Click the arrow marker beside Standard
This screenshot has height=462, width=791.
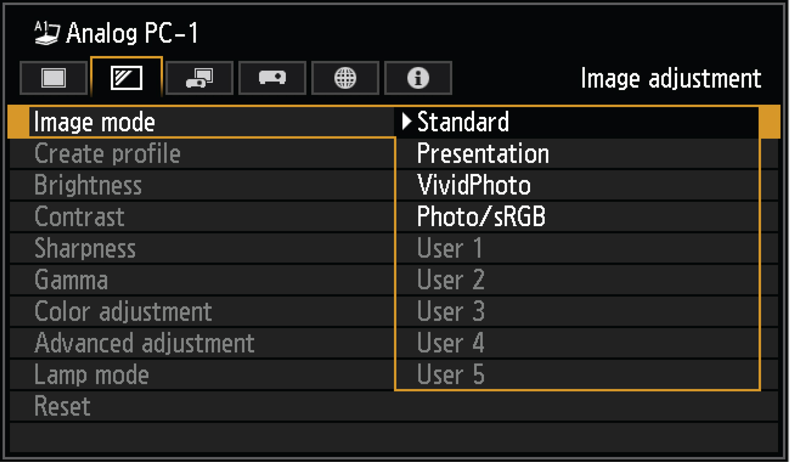(406, 122)
